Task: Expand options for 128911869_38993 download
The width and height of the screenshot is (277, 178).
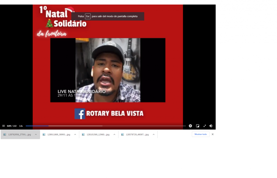Action: point(75,134)
